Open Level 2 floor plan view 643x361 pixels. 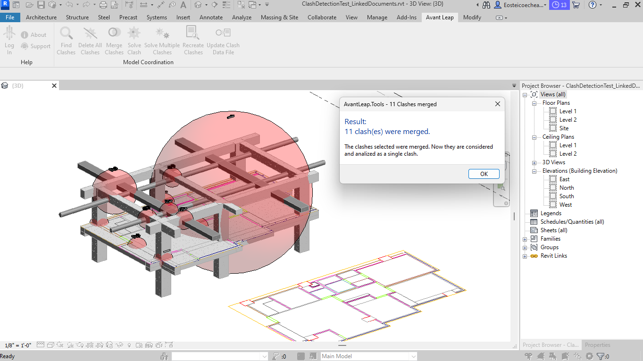tap(568, 120)
